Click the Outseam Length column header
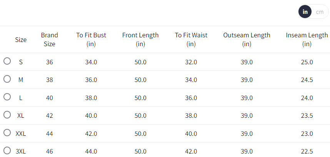The width and height of the screenshot is (330, 157). tap(247, 40)
